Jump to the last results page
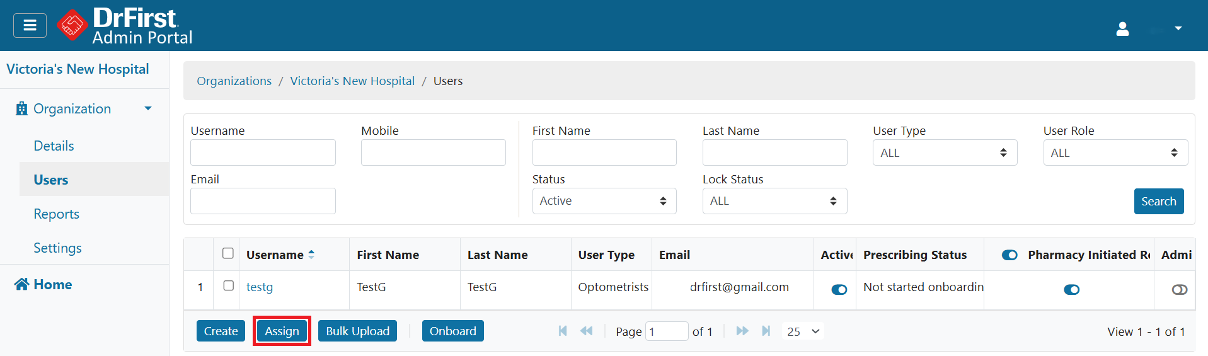1208x356 pixels. click(x=766, y=331)
